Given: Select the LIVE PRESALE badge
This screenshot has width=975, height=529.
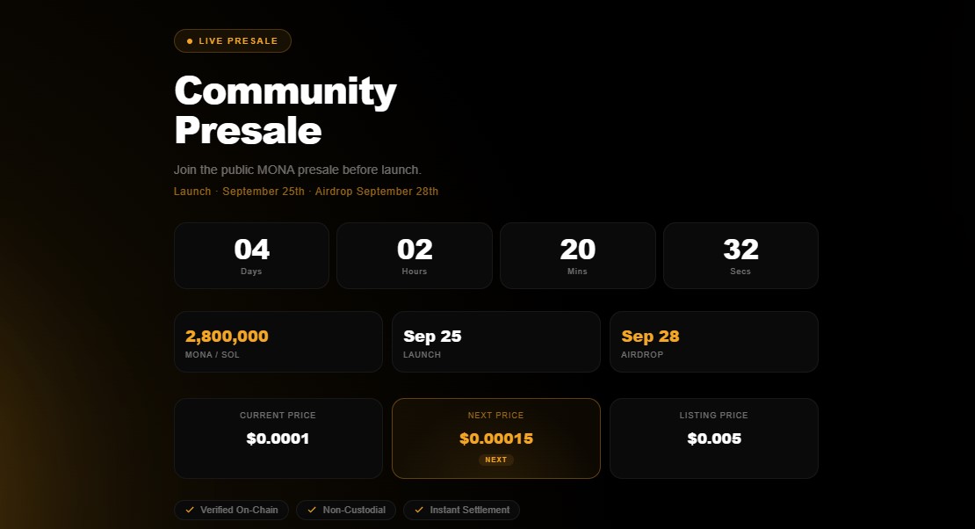Looking at the screenshot, I should pyautogui.click(x=233, y=41).
